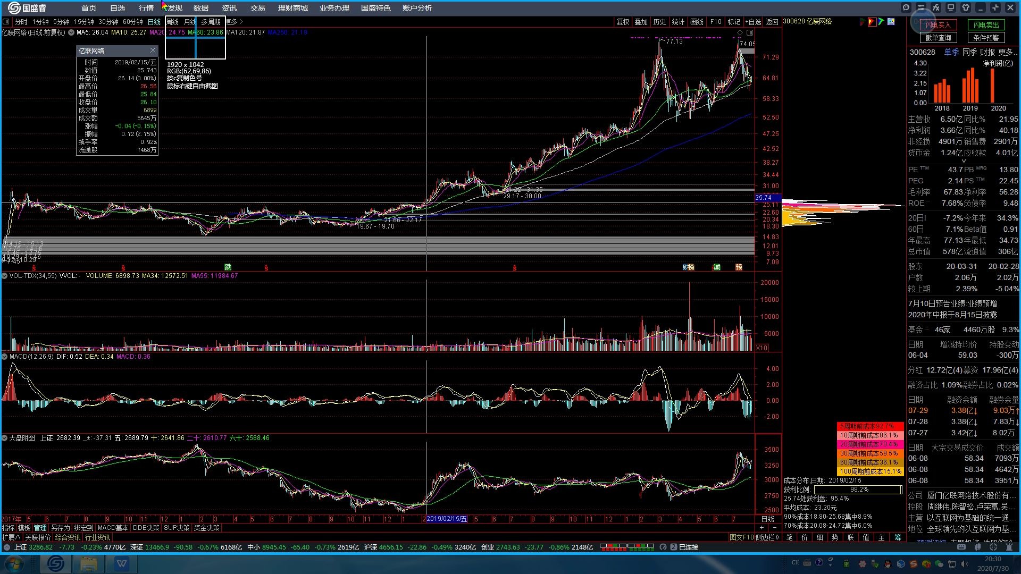This screenshot has height=574, width=1021.
Task: Click the tower icon in bottom-right status bar
Action: coord(1008,546)
